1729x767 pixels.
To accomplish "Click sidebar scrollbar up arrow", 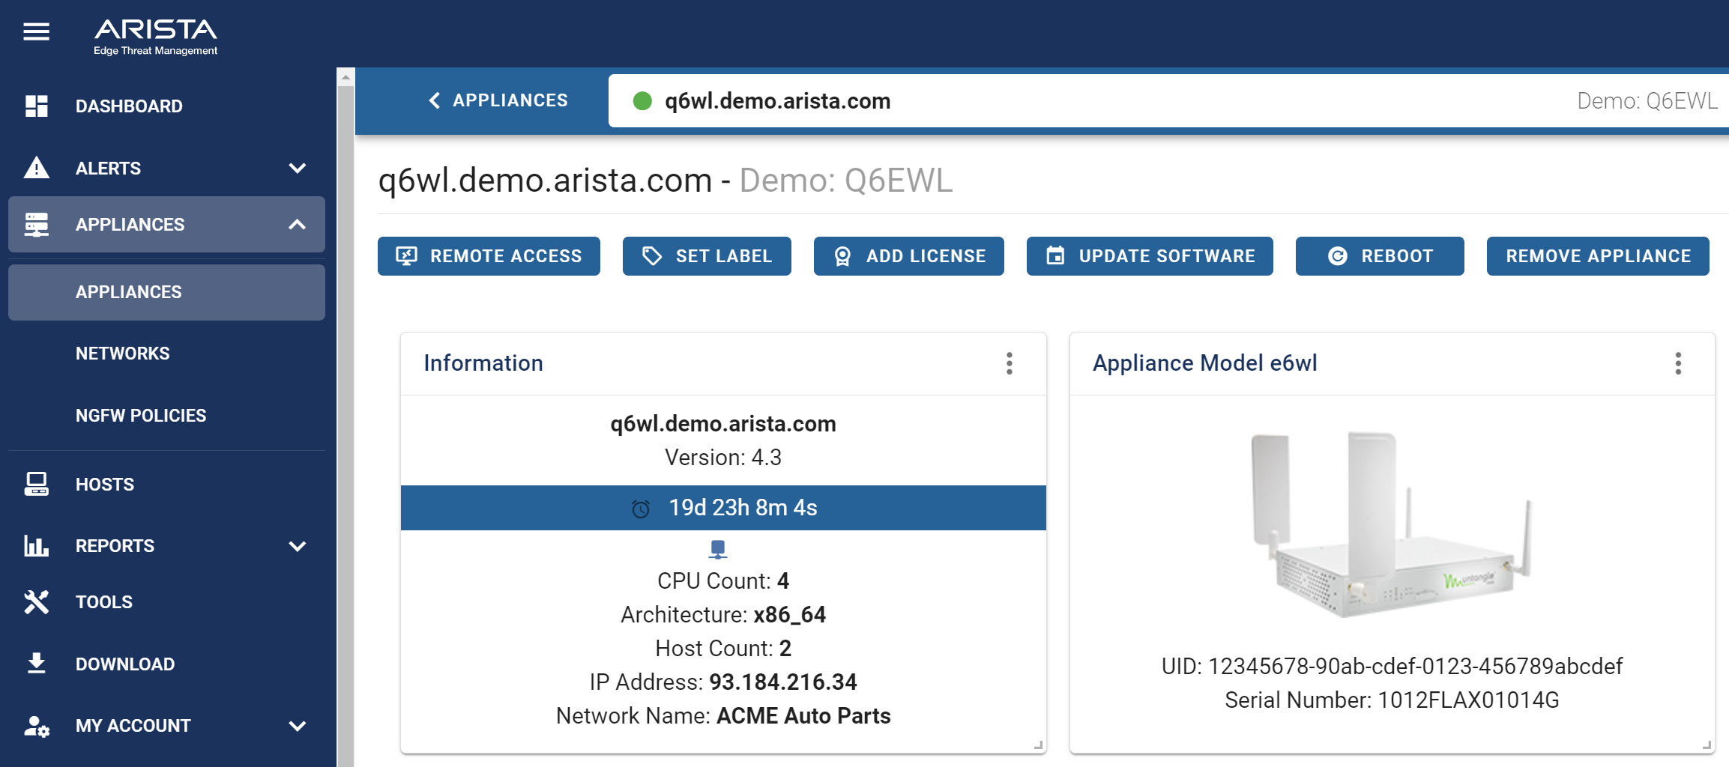I will coord(346,77).
